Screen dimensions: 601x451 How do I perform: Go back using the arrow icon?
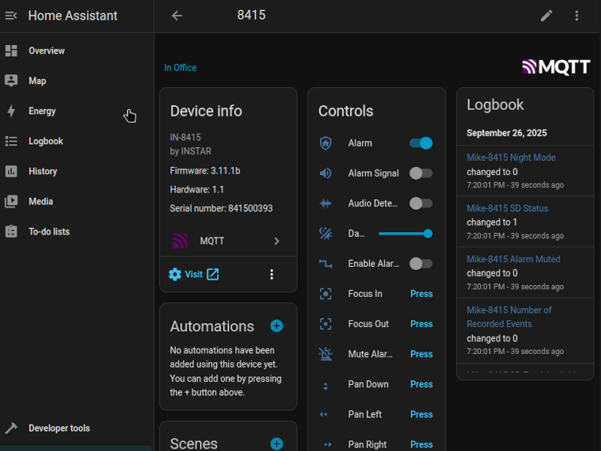pyautogui.click(x=177, y=16)
